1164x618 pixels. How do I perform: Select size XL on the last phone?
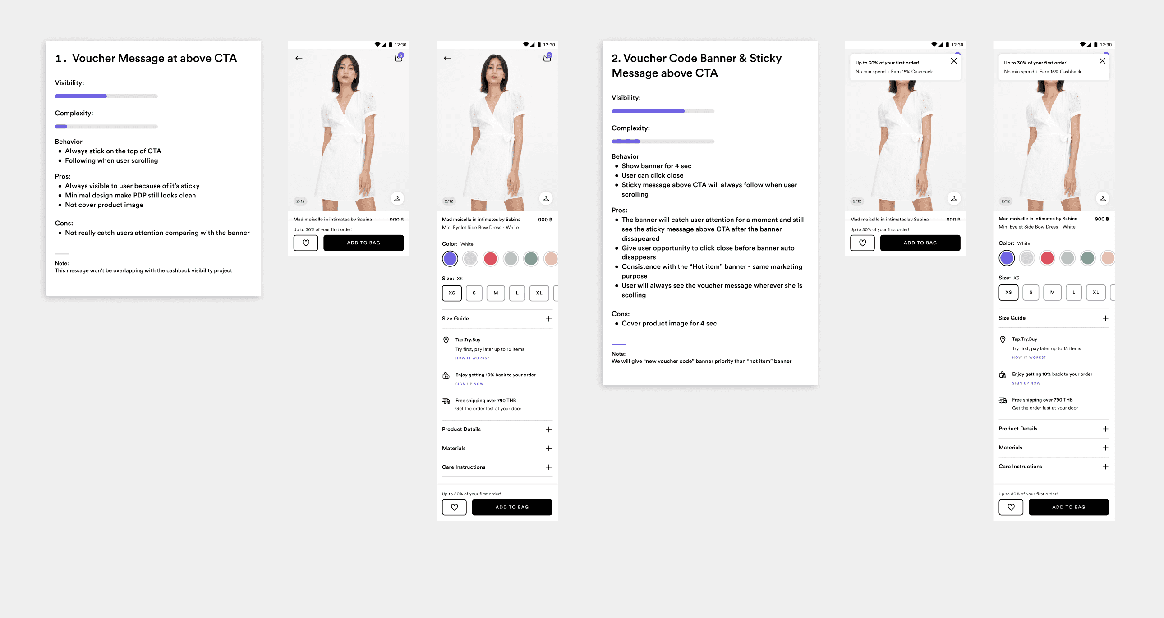[1096, 292]
